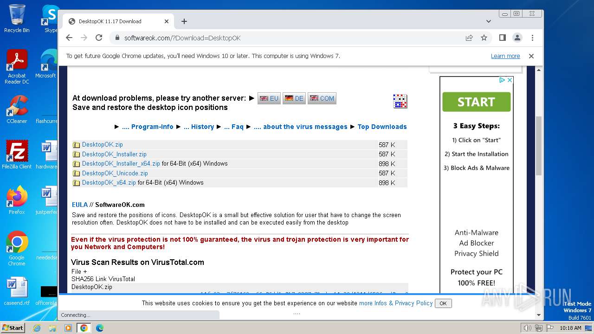The image size is (594, 334).
Task: Close the advertisement with X icon
Action: click(510, 80)
